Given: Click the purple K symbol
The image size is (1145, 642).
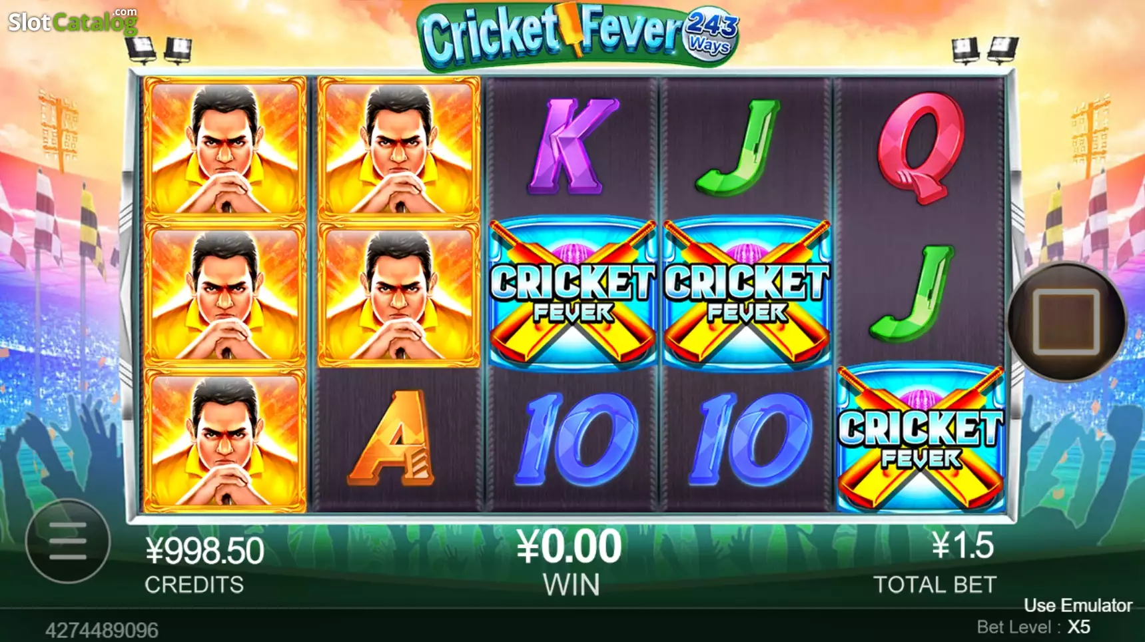Looking at the screenshot, I should (x=572, y=147).
